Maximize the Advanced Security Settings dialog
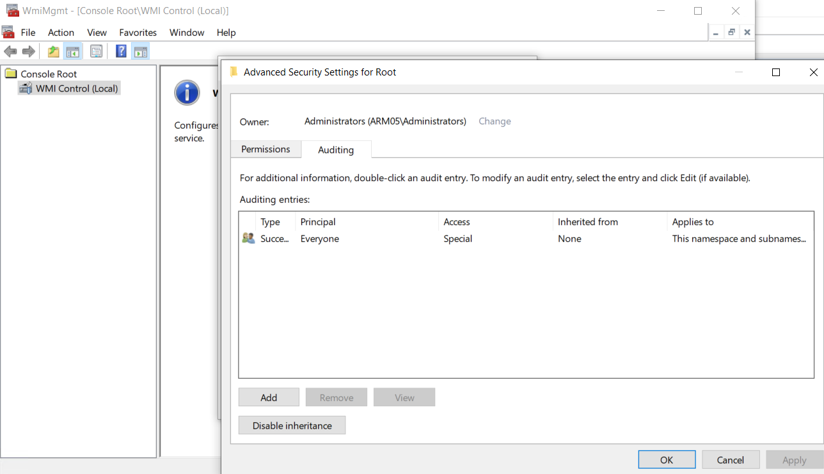Viewport: 824px width, 474px height. point(776,72)
